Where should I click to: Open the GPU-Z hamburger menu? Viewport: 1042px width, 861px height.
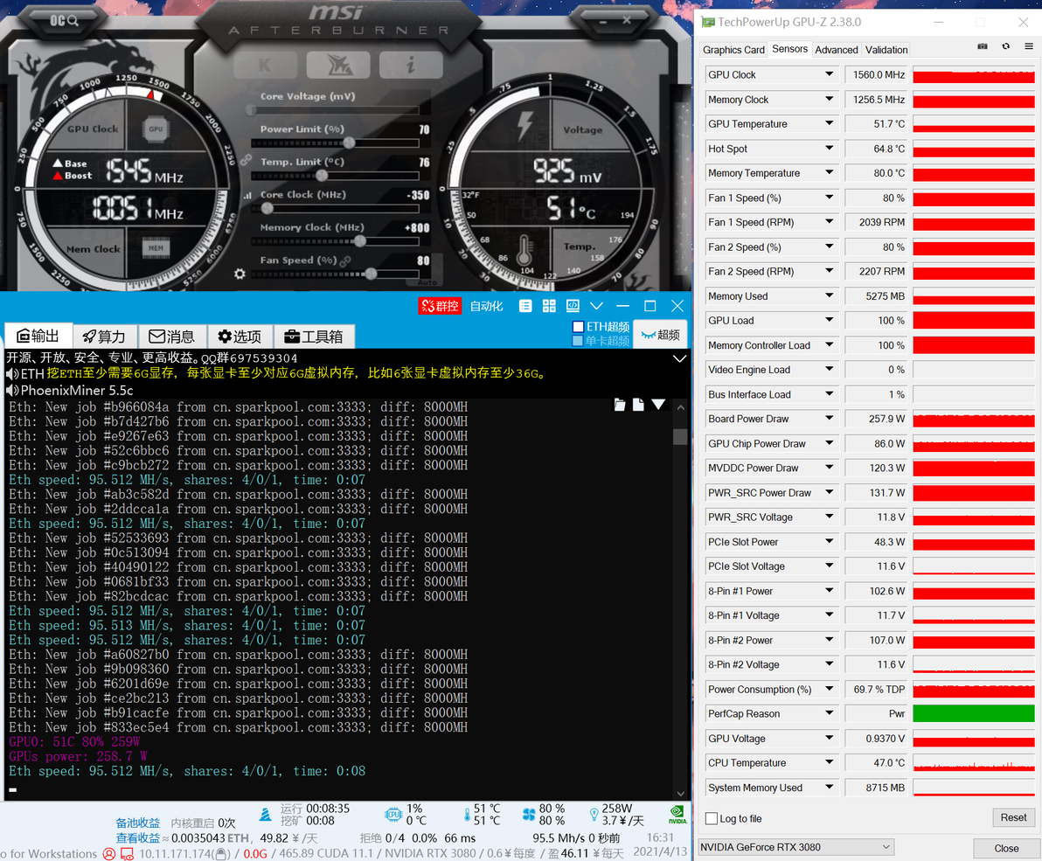pyautogui.click(x=1029, y=46)
